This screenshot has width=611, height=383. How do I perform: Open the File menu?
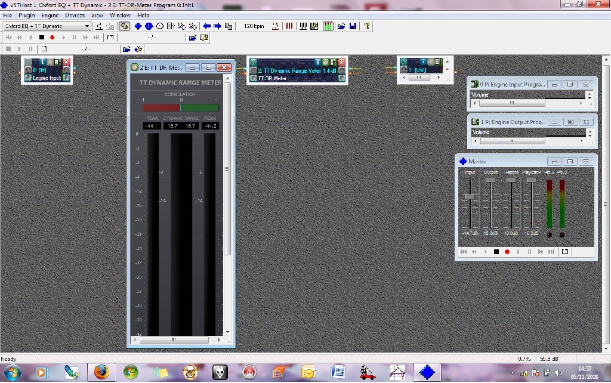point(8,15)
